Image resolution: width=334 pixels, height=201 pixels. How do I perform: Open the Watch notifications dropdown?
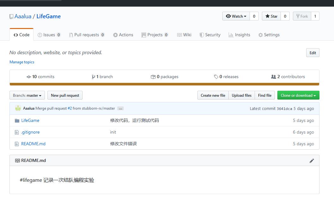[x=236, y=16]
